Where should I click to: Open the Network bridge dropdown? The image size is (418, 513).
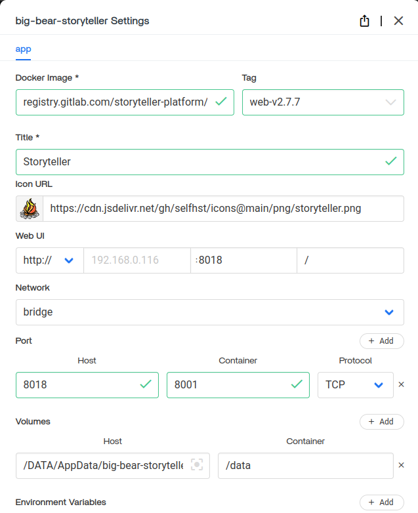click(x=209, y=312)
